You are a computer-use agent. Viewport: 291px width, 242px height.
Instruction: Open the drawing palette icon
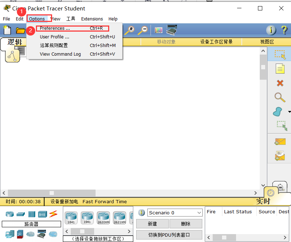[158, 30]
